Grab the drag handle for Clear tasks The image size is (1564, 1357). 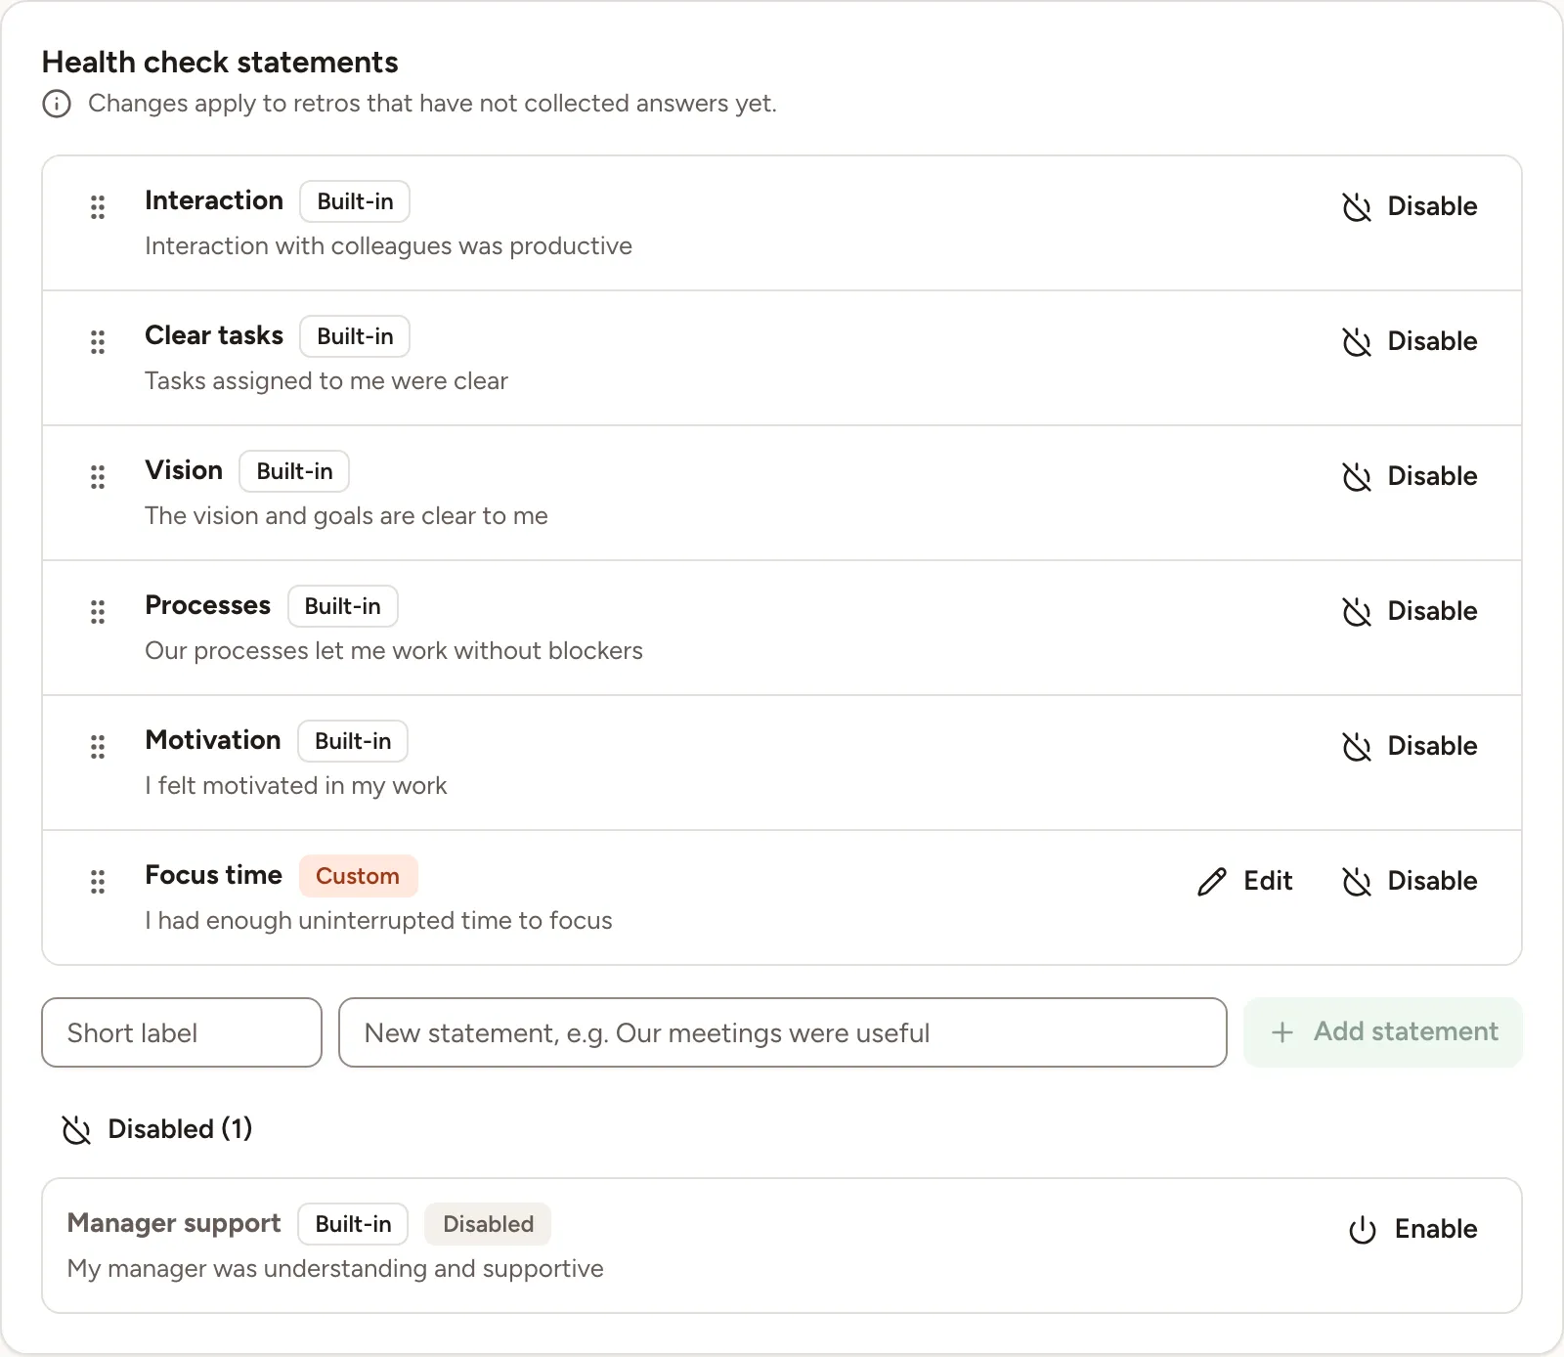coord(98,342)
